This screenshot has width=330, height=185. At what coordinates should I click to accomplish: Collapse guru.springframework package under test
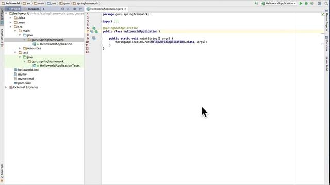[24, 61]
